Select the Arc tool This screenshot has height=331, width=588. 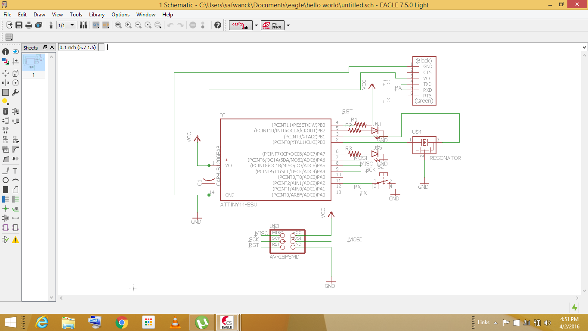(15, 180)
